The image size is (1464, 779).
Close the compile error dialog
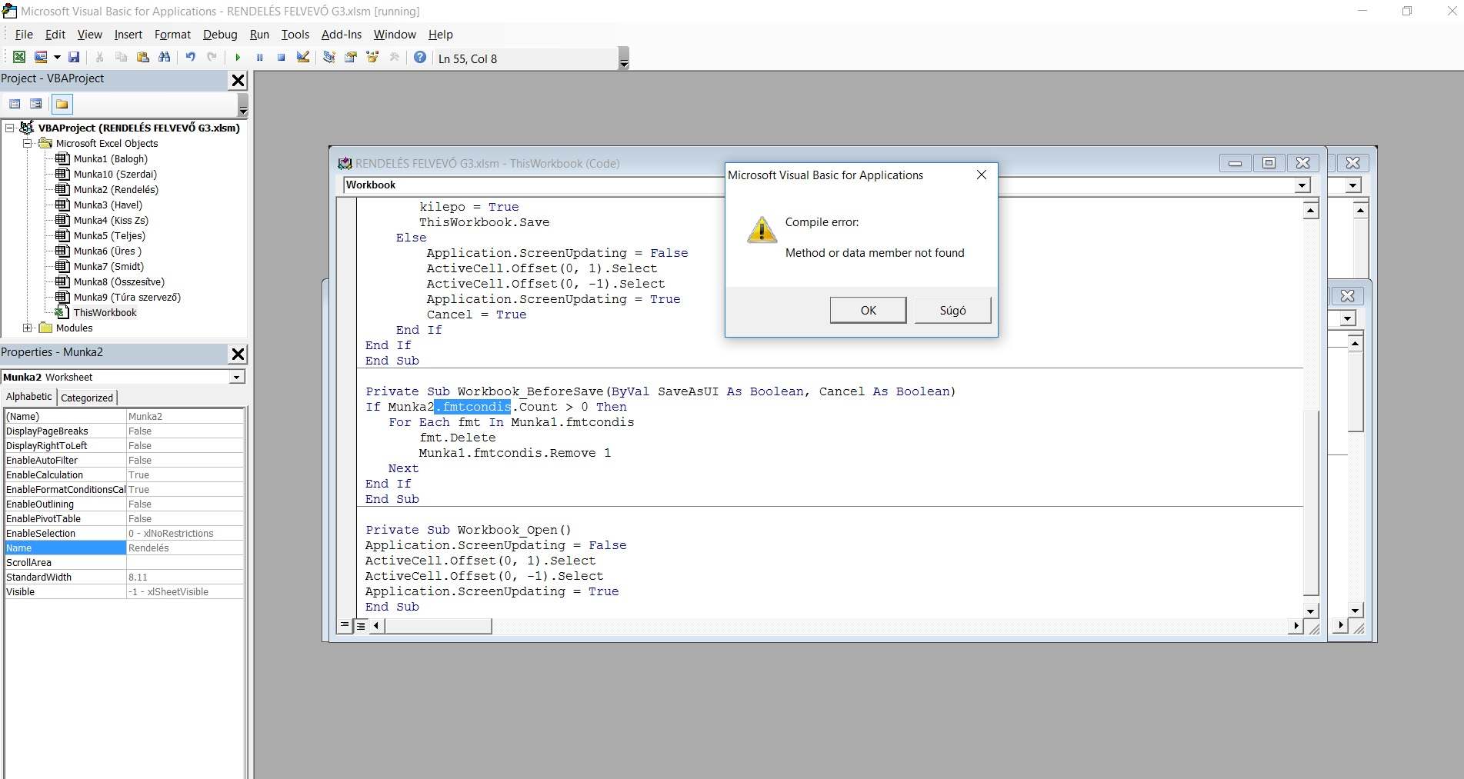pyautogui.click(x=981, y=175)
